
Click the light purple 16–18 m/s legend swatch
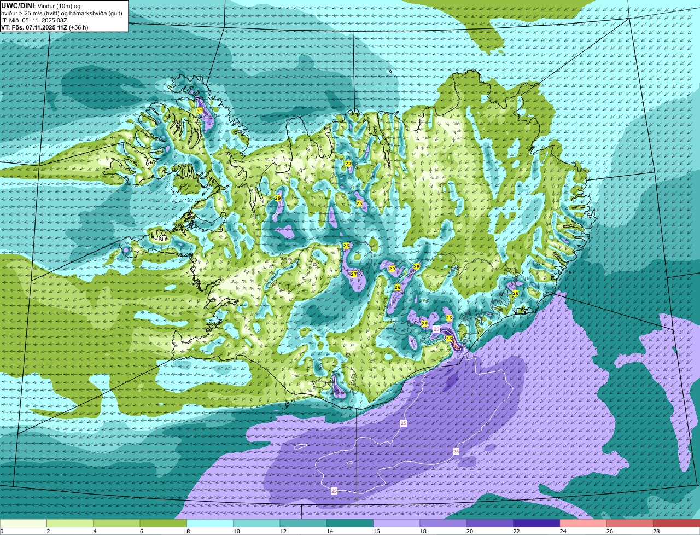(x=396, y=524)
